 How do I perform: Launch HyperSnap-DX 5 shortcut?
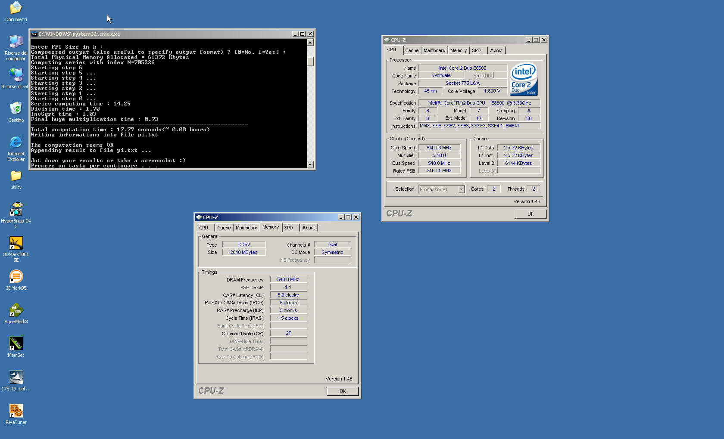coord(16,209)
